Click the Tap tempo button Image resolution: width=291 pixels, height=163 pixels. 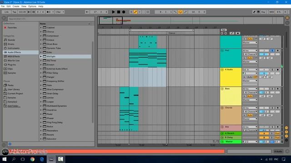[x=14, y=12]
